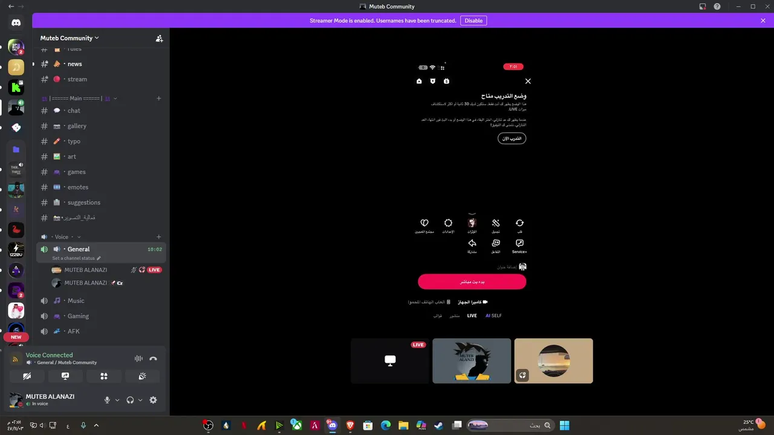Screen dimensions: 774x435
Task: Click flip camera icon in stream
Action: (x=519, y=223)
